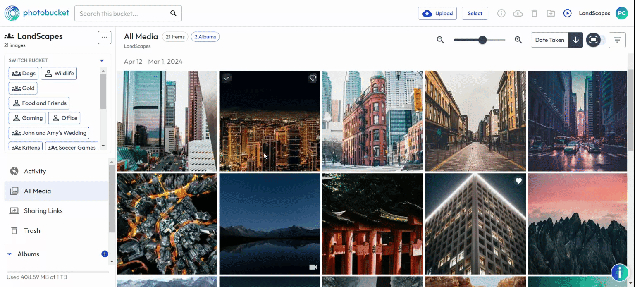Open the pink sky mountain thumbnail
The width and height of the screenshot is (635, 287).
[x=578, y=224]
